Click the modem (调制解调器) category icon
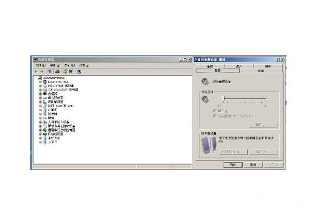The image size is (325, 216). (x=45, y=102)
